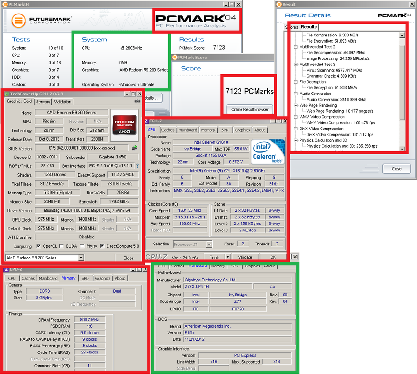Select Image Processing 24.259 MPixels/s row
417x374 pixels.
point(338,58)
